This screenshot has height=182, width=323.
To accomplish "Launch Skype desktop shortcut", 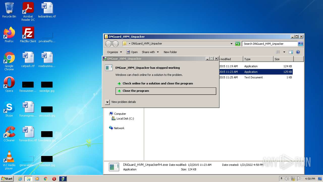I will click(9, 109).
